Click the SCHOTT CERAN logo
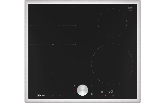Image resolution: width=165 pixels, height=103 pixels. coord(130,8)
